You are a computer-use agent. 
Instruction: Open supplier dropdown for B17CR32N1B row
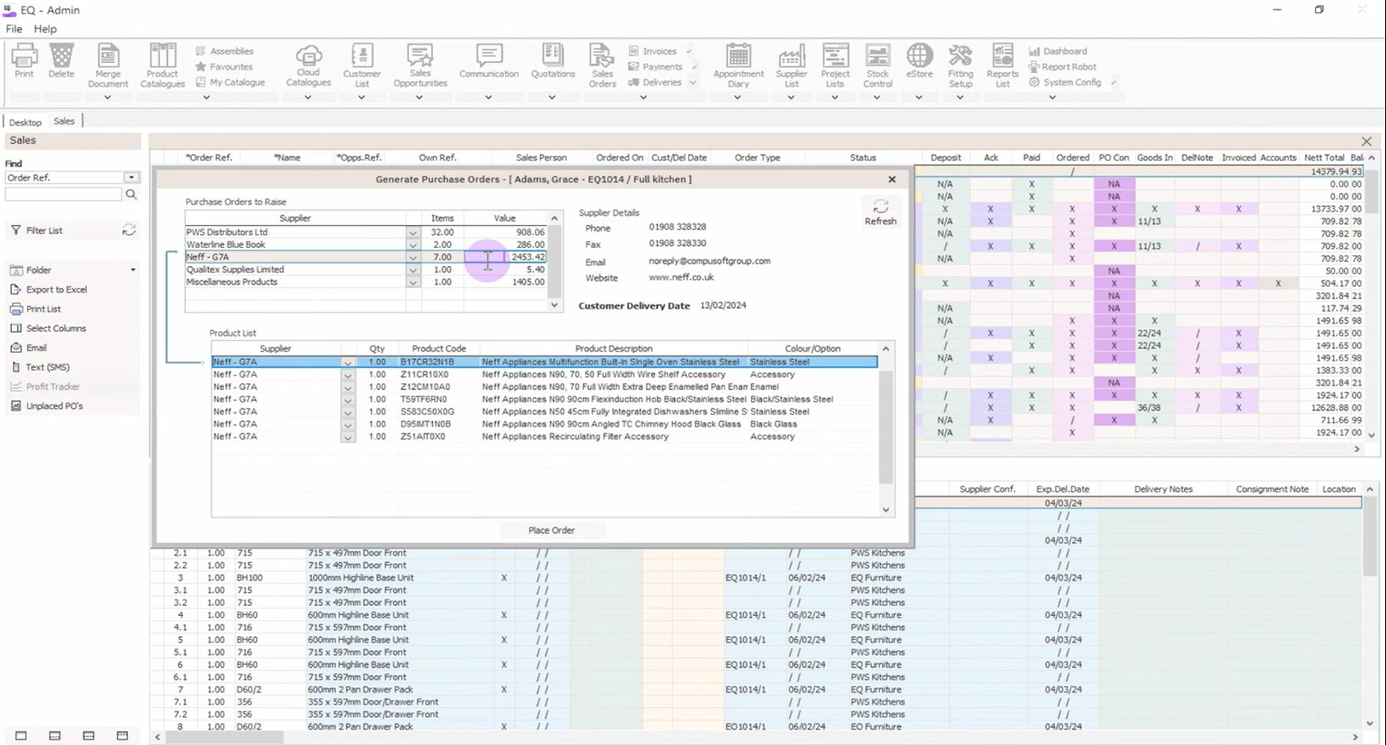(348, 362)
